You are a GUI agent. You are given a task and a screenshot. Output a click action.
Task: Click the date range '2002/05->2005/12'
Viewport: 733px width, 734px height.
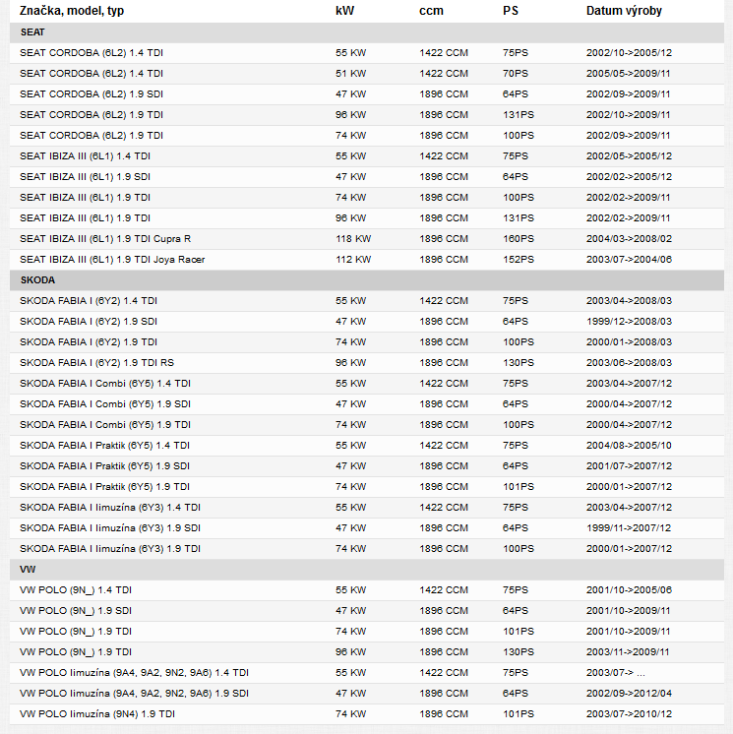click(629, 155)
